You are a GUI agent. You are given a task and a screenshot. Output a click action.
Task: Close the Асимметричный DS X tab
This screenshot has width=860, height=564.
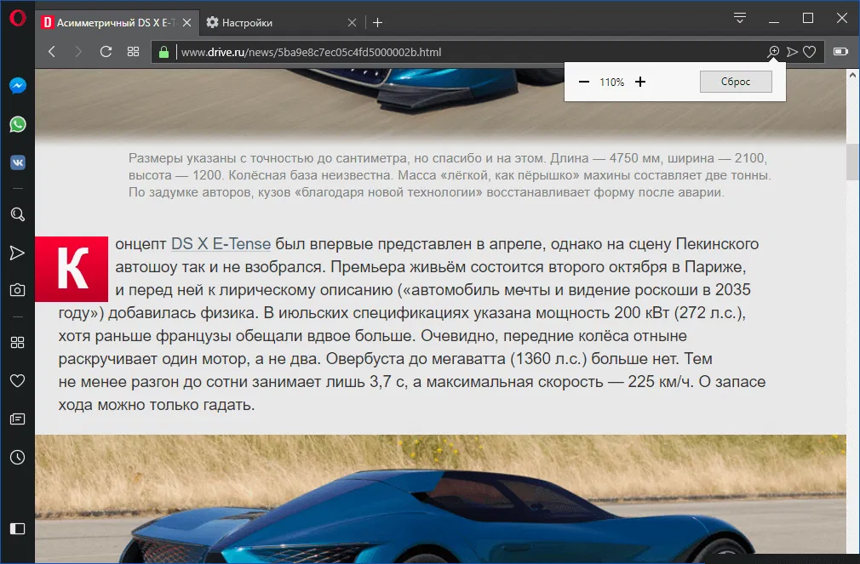[187, 22]
